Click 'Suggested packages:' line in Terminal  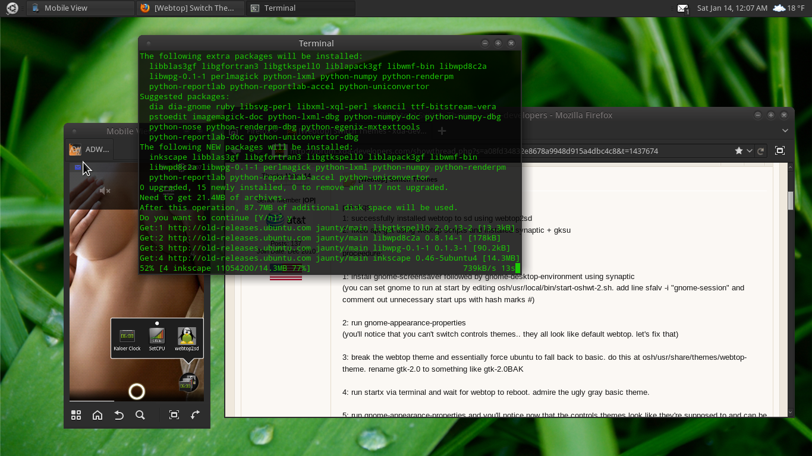185,97
